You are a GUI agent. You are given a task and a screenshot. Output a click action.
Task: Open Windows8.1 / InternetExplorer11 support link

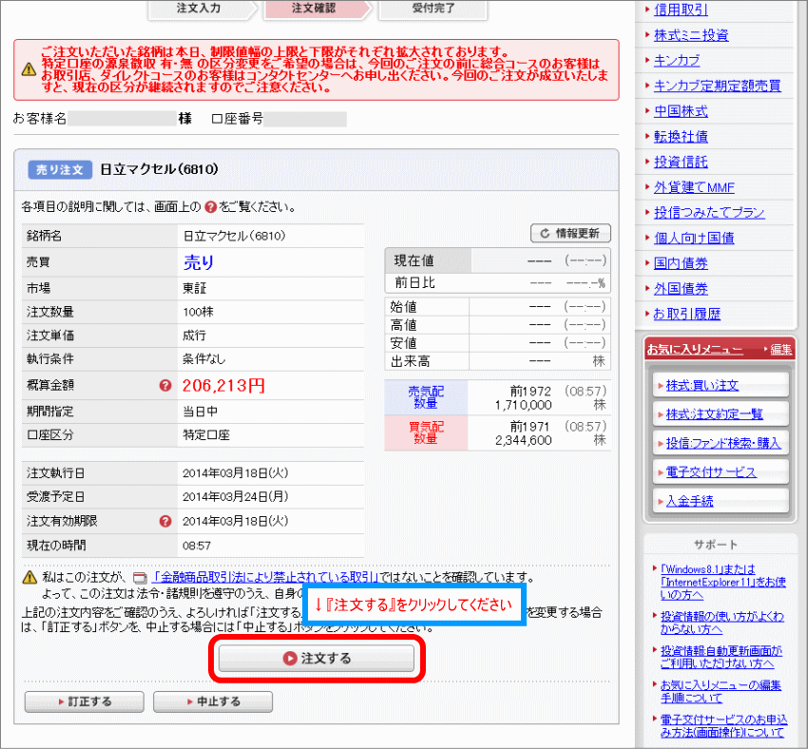[722, 582]
